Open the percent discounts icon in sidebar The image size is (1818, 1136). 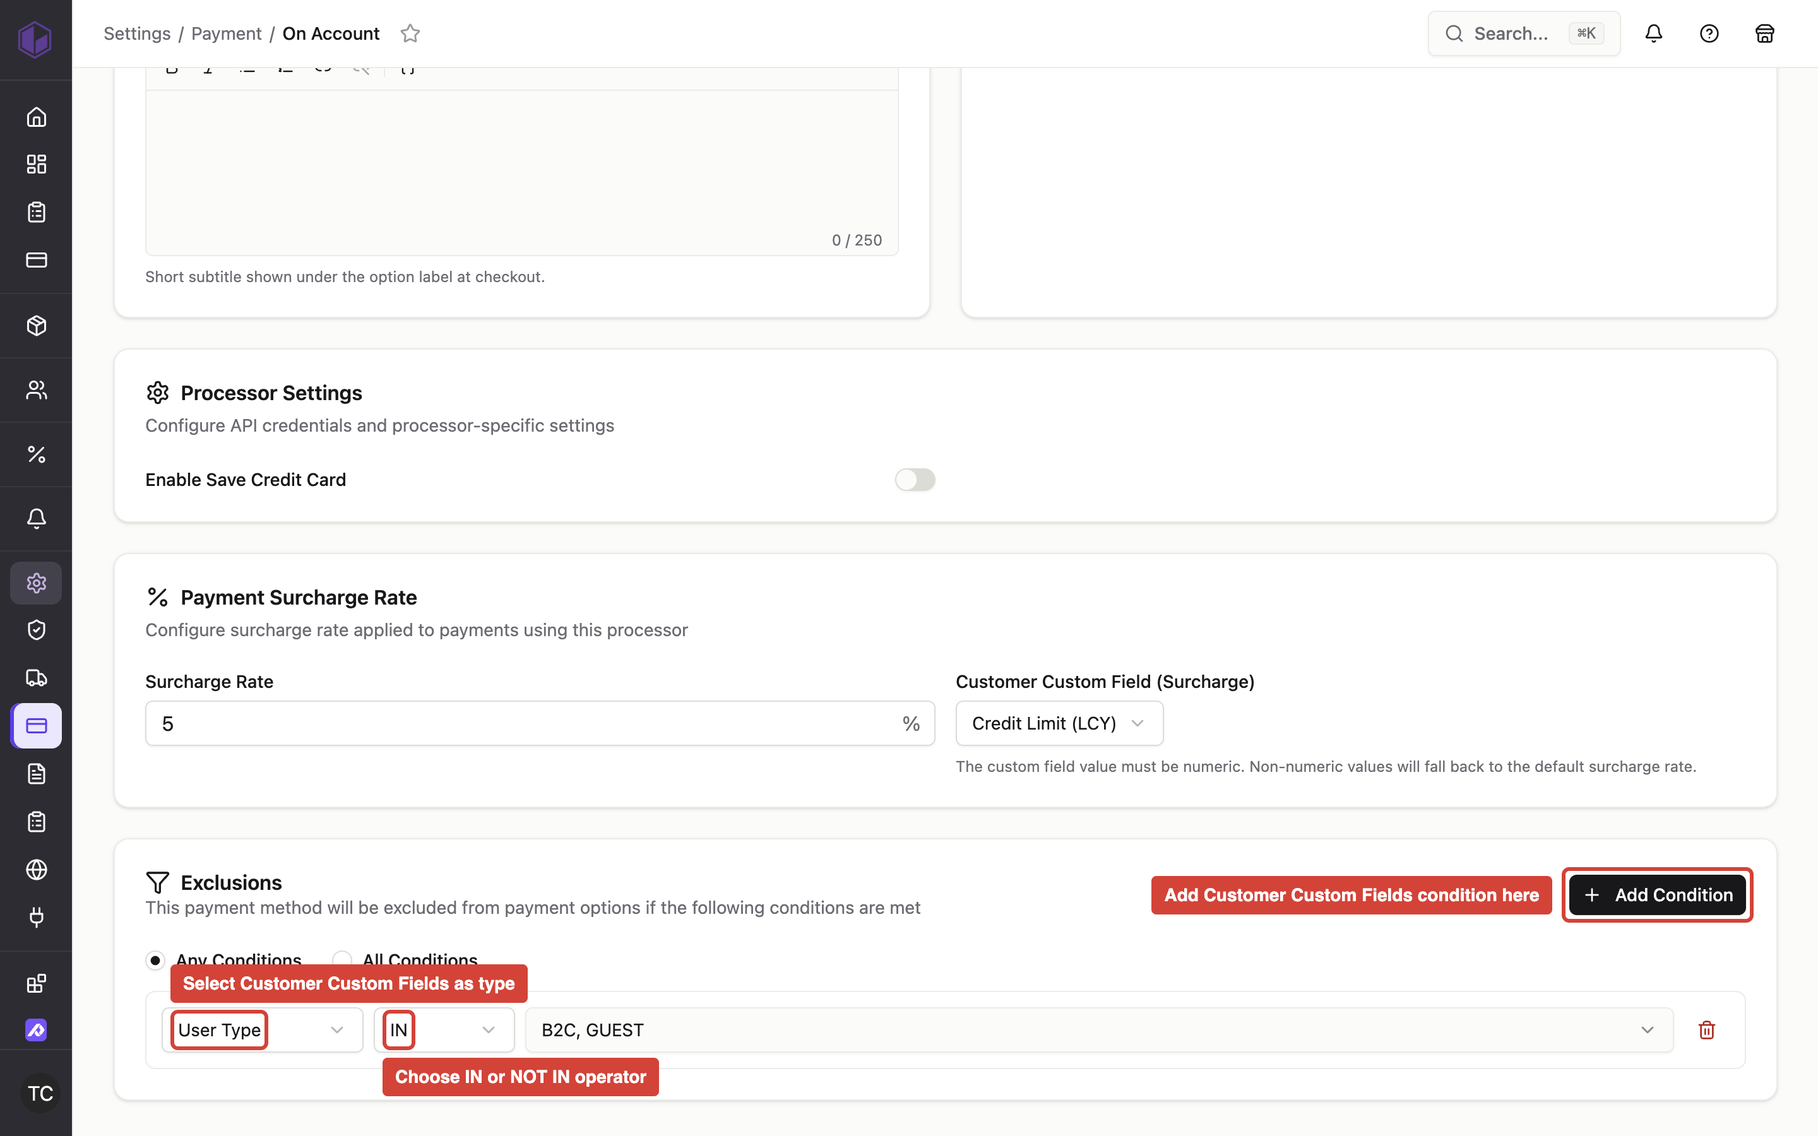point(36,454)
